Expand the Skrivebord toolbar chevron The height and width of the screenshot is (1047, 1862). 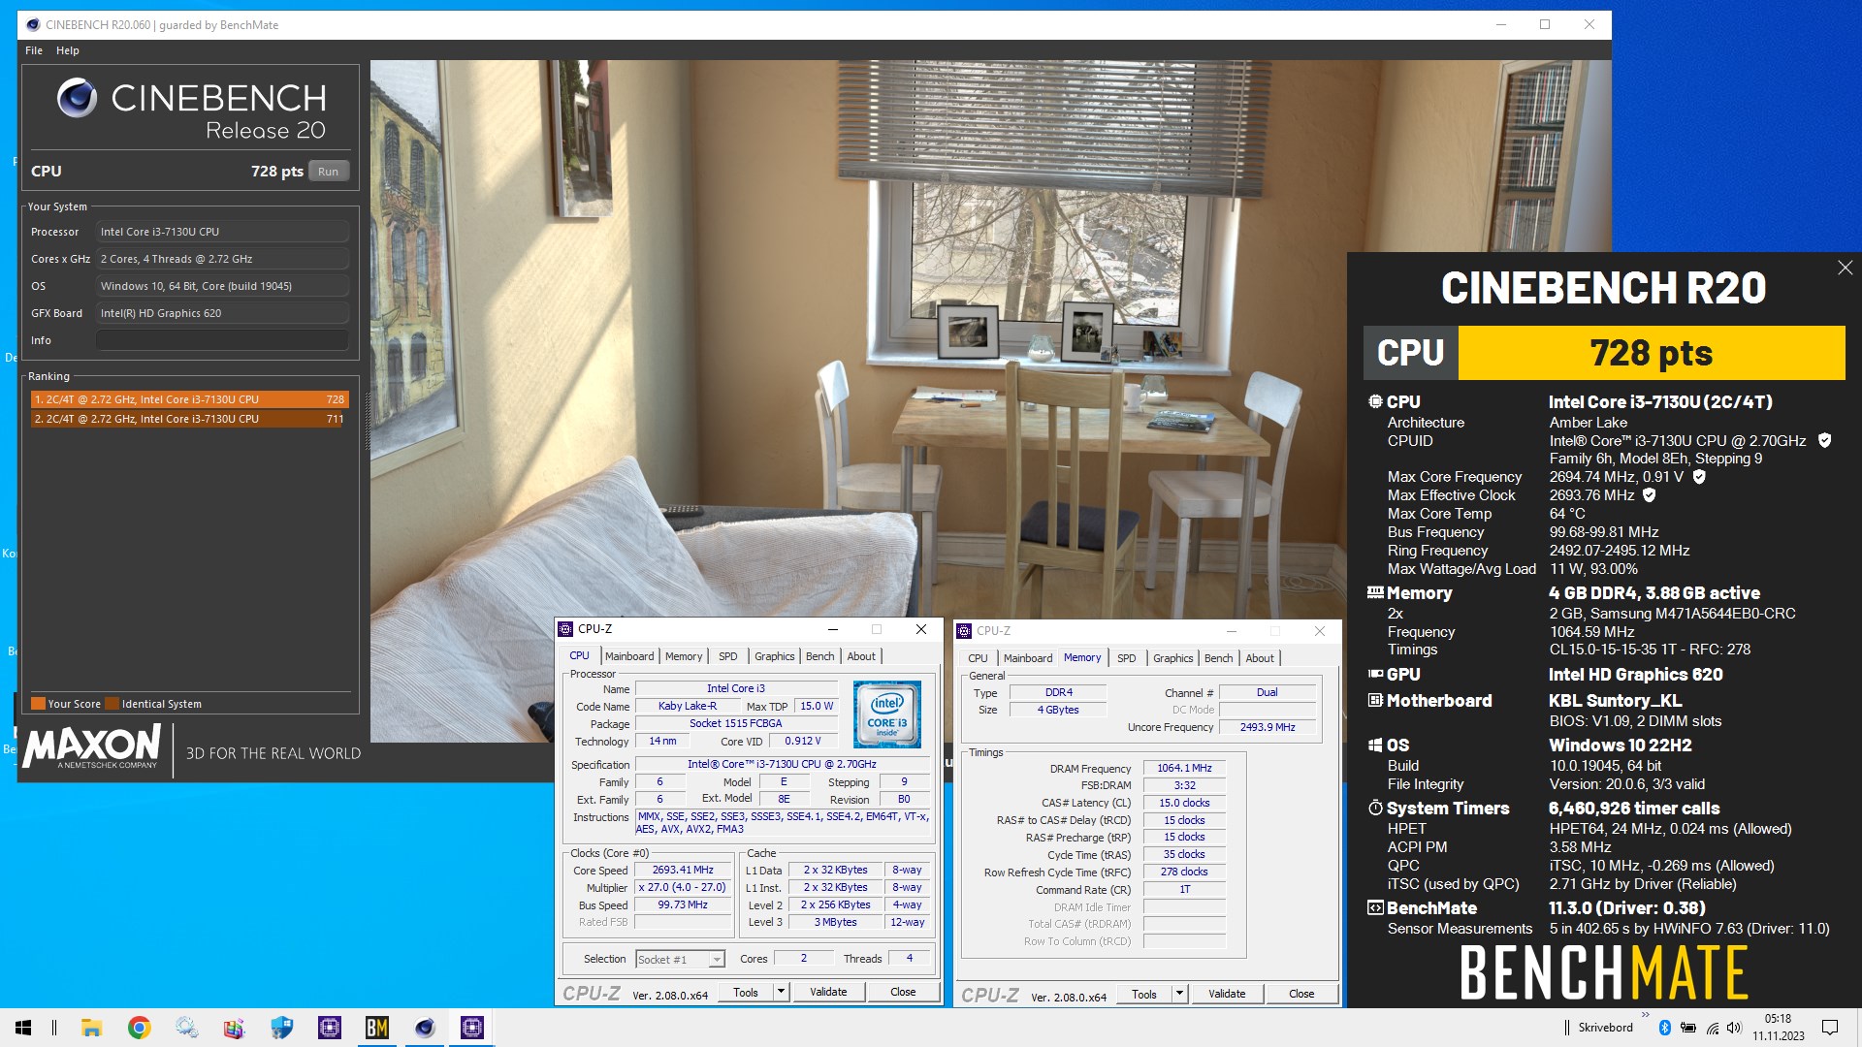pos(1645,1015)
